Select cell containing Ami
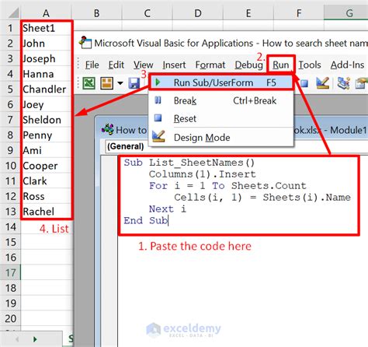 pos(46,150)
